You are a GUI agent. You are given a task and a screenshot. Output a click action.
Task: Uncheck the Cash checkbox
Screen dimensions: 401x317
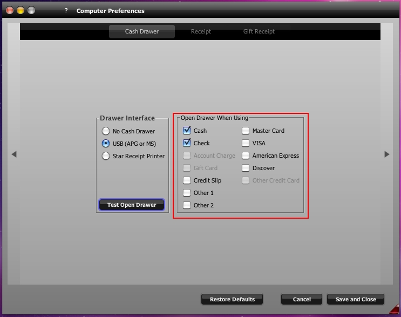[187, 131]
